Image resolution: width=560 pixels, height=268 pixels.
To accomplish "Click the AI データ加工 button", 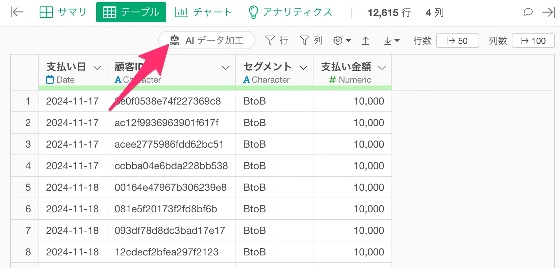I will (207, 40).
